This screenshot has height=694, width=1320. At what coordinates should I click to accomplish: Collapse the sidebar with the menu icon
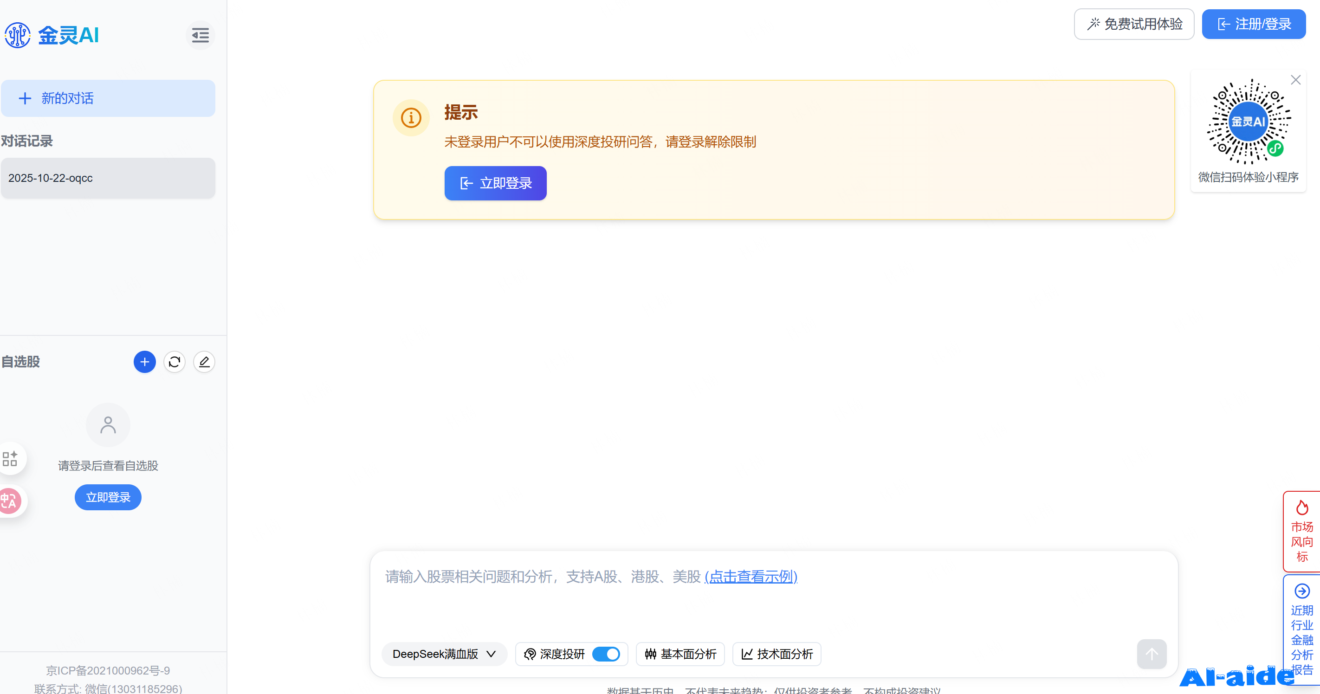[200, 35]
